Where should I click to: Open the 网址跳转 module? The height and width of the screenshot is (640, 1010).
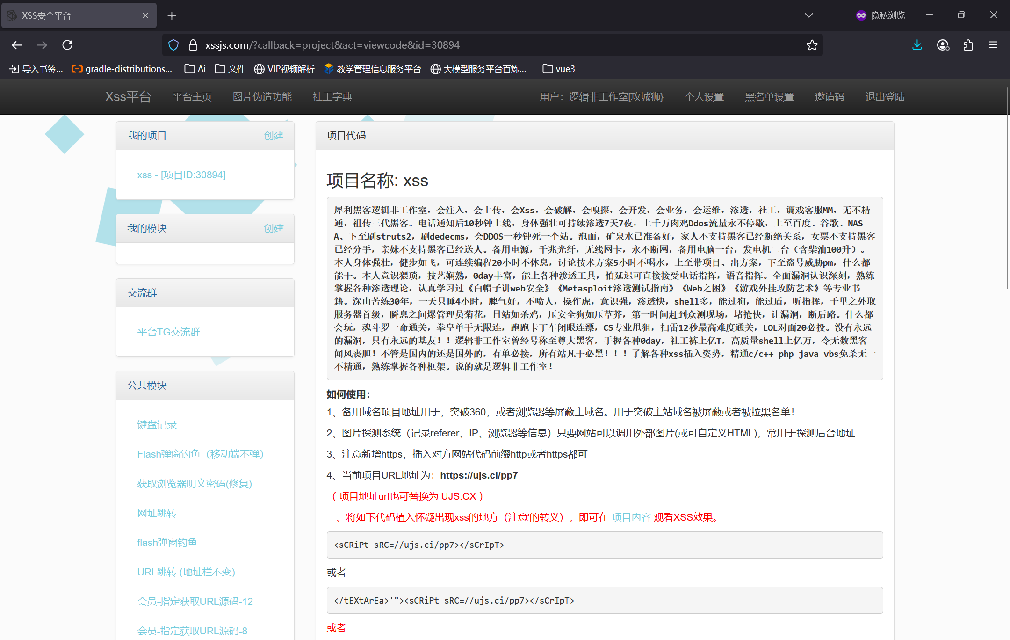pyautogui.click(x=157, y=513)
